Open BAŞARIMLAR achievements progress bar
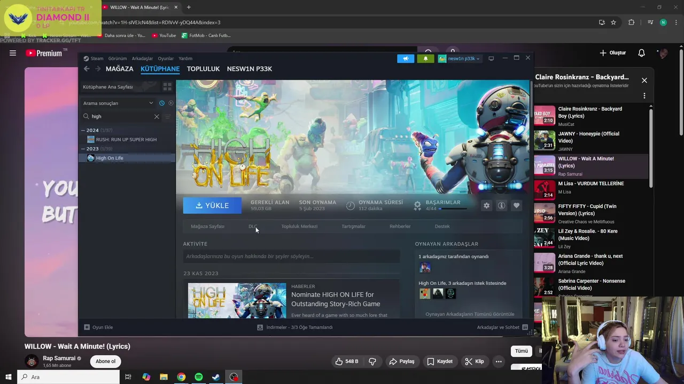Image resolution: width=684 pixels, height=384 pixels. point(452,209)
